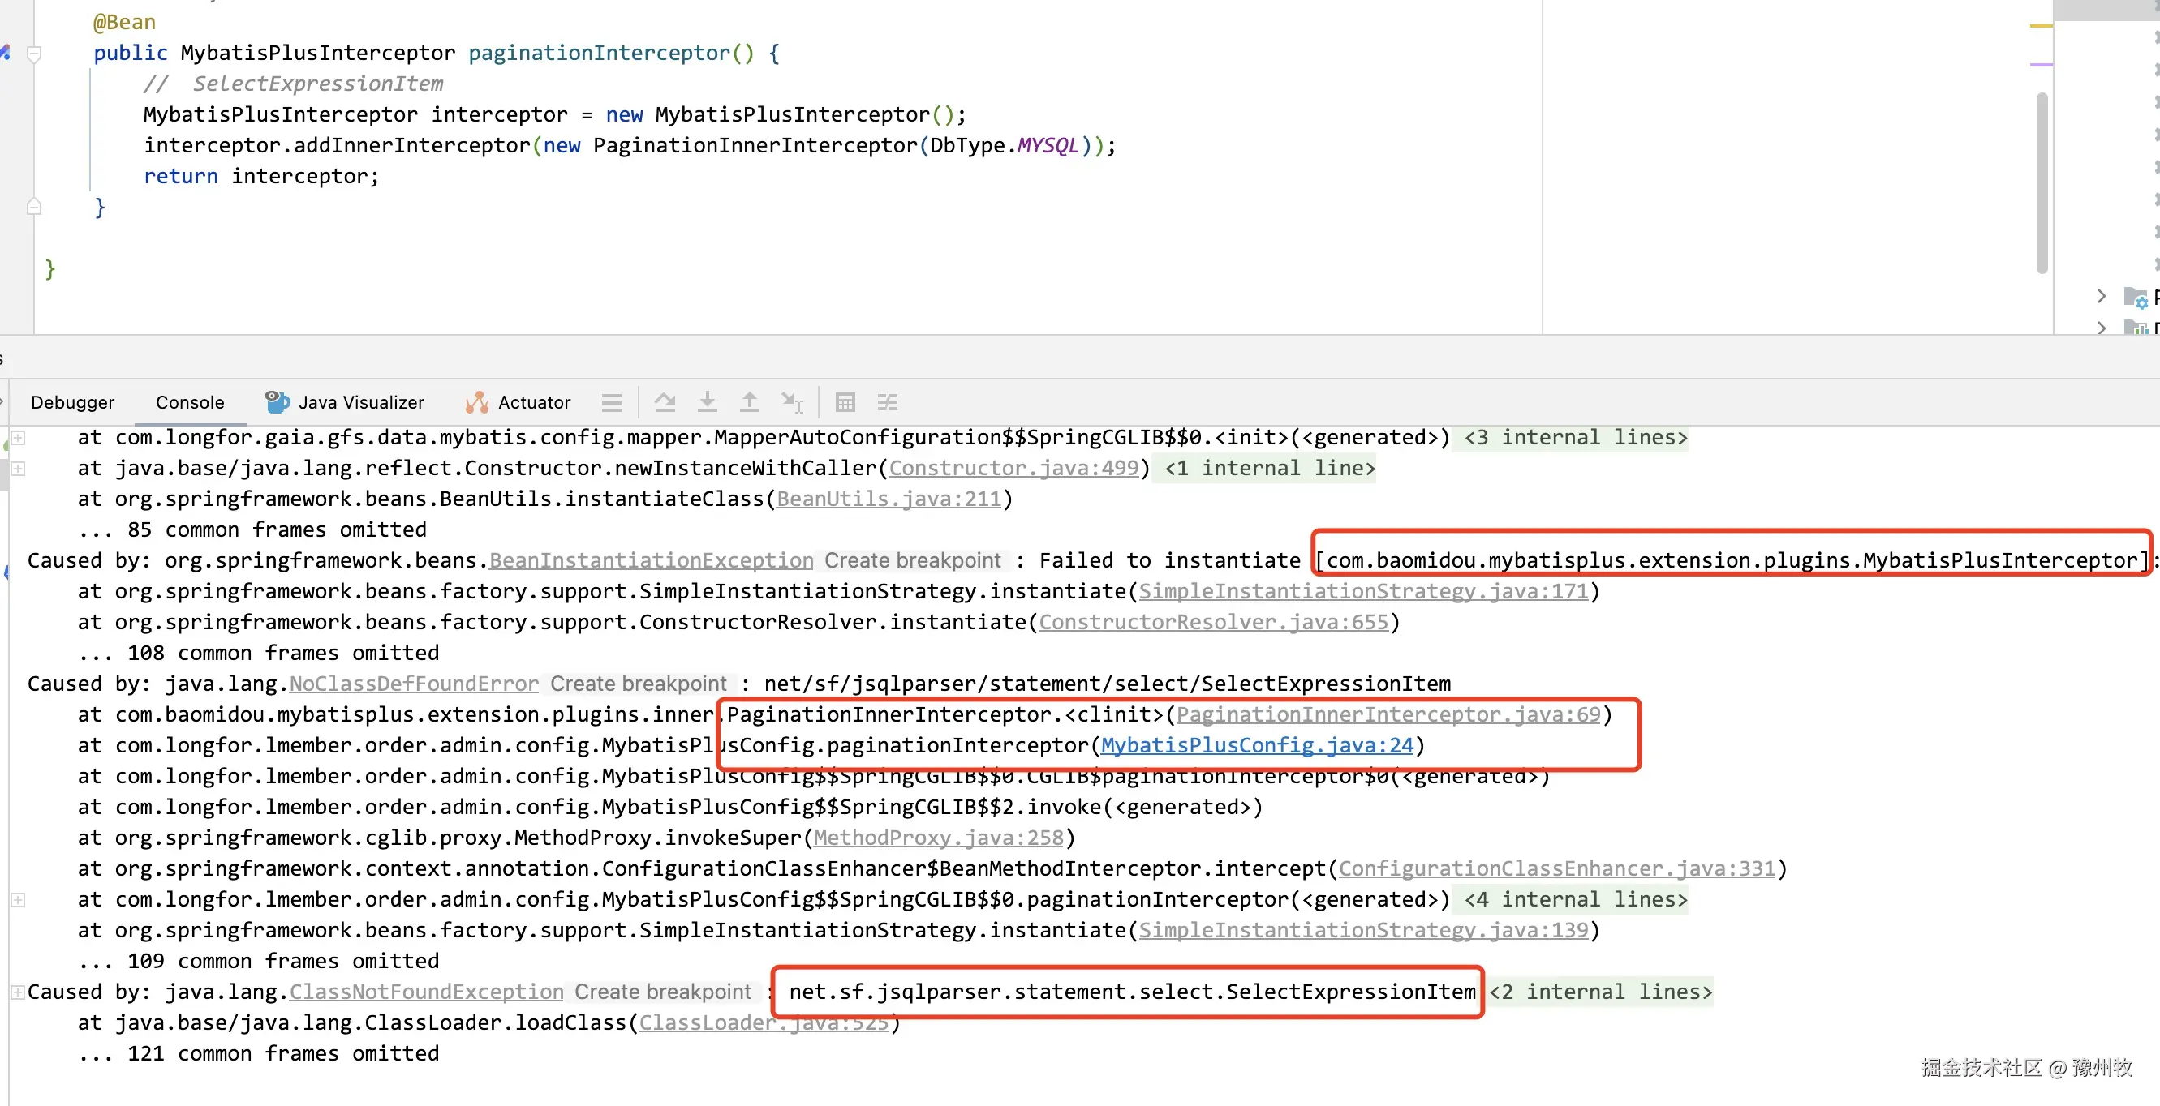Click the Trace Current Stream Chain icon

click(x=887, y=402)
